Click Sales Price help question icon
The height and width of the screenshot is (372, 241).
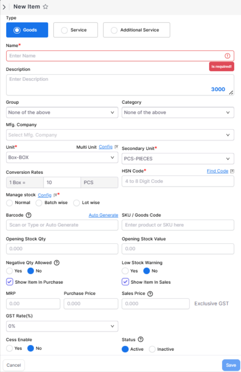[x=150, y=294]
